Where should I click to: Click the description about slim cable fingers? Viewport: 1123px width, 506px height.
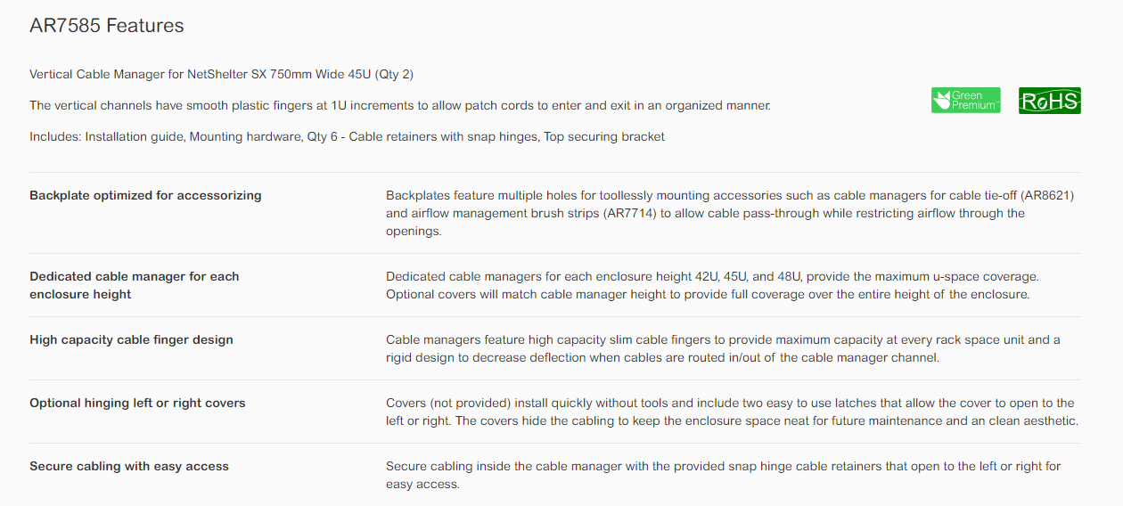(722, 348)
